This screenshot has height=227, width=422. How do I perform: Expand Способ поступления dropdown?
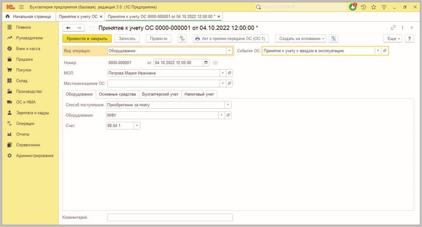(x=228, y=105)
